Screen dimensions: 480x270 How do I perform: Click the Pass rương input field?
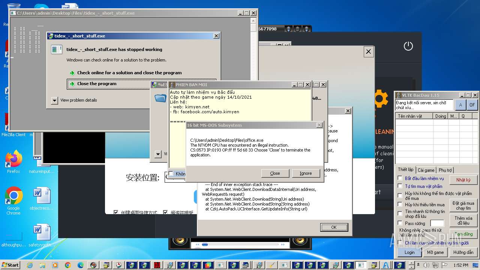click(437, 223)
